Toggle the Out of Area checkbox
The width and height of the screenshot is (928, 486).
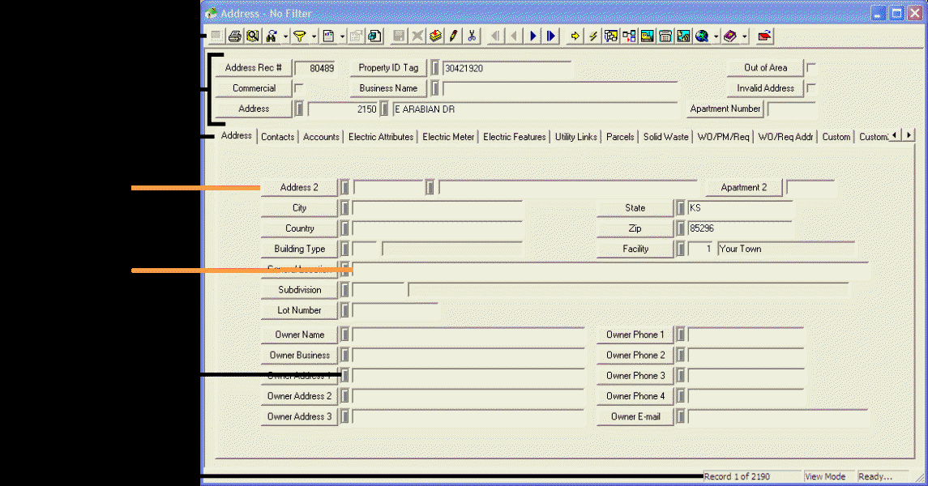point(811,68)
